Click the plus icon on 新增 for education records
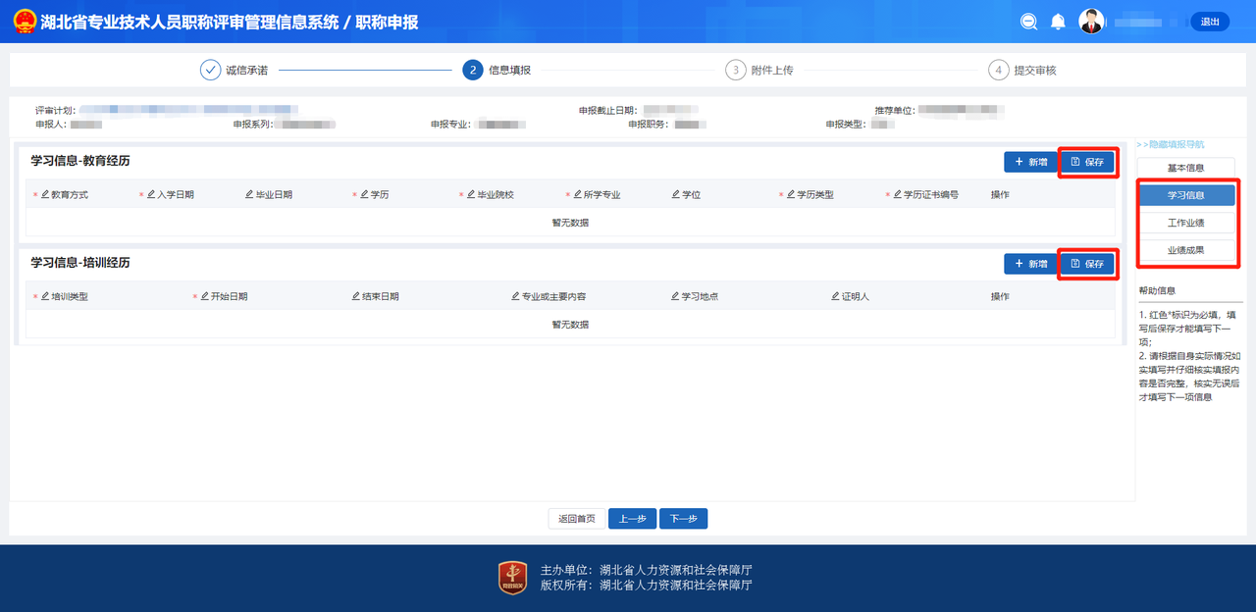1256x612 pixels. coord(1019,162)
